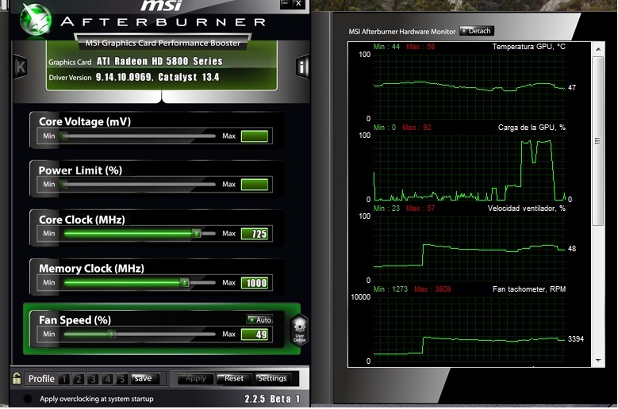The image size is (618, 409).
Task: Click driver version 9.14.10.0969 Catalyst 13.4 text
Action: 157,77
